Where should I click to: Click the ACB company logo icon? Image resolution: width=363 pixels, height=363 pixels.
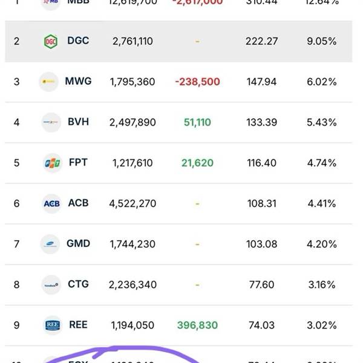click(x=51, y=204)
